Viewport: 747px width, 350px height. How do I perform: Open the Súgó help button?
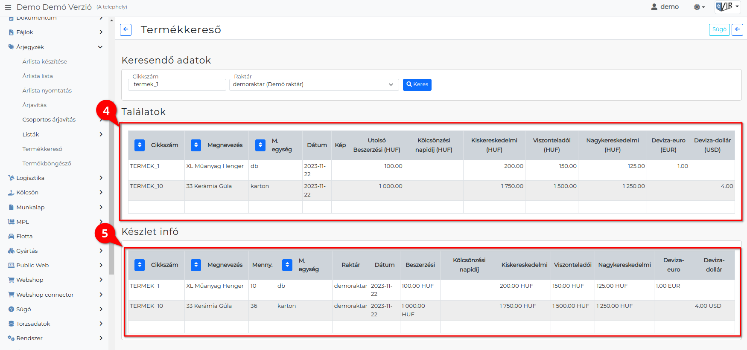[719, 29]
